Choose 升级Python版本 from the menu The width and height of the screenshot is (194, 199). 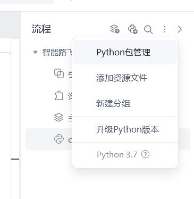(125, 129)
